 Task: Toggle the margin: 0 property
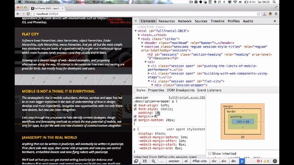click(x=135, y=116)
